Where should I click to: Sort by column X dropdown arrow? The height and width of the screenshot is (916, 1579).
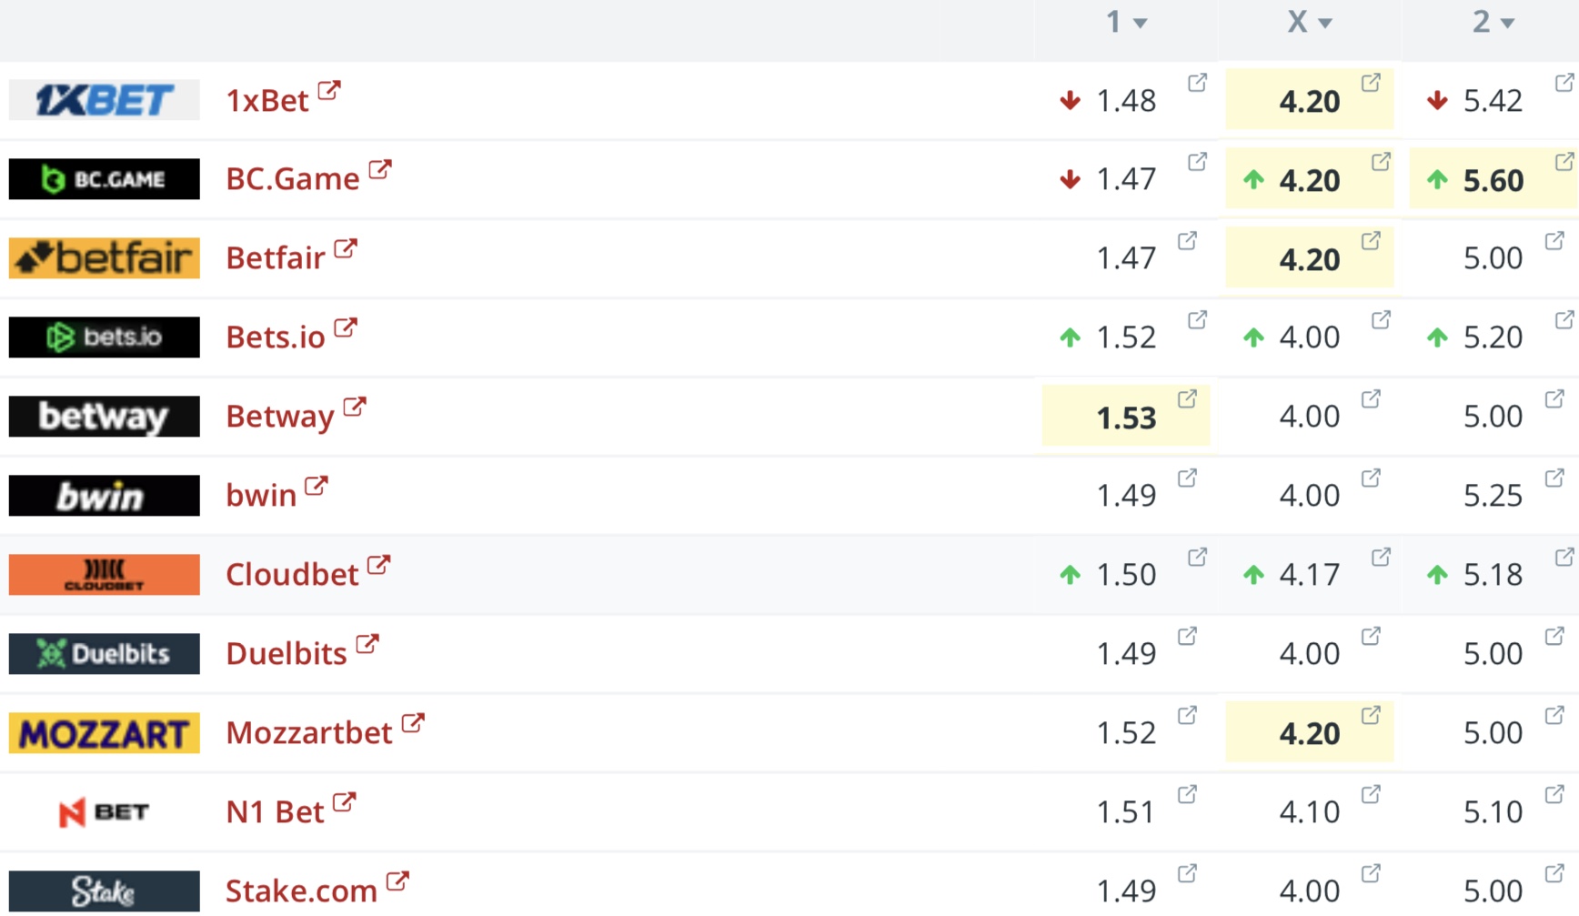pyautogui.click(x=1325, y=24)
